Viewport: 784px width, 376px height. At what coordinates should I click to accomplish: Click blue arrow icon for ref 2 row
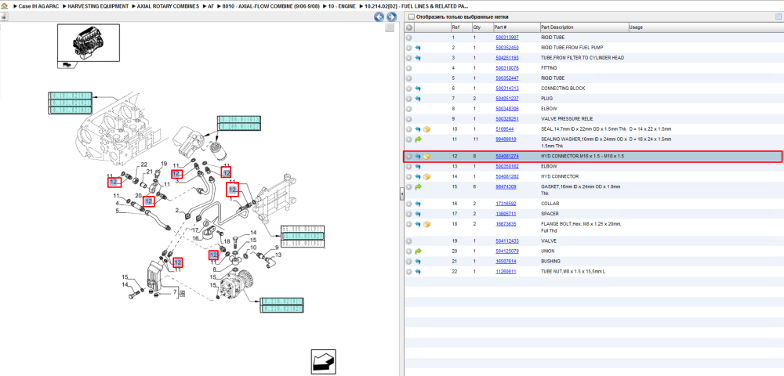click(x=418, y=48)
